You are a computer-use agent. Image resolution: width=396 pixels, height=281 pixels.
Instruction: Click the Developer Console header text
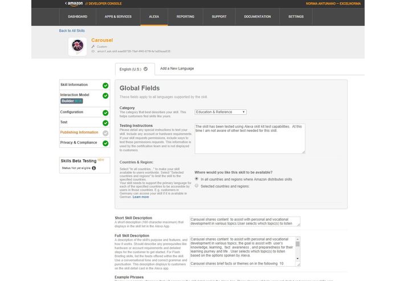point(104,3)
